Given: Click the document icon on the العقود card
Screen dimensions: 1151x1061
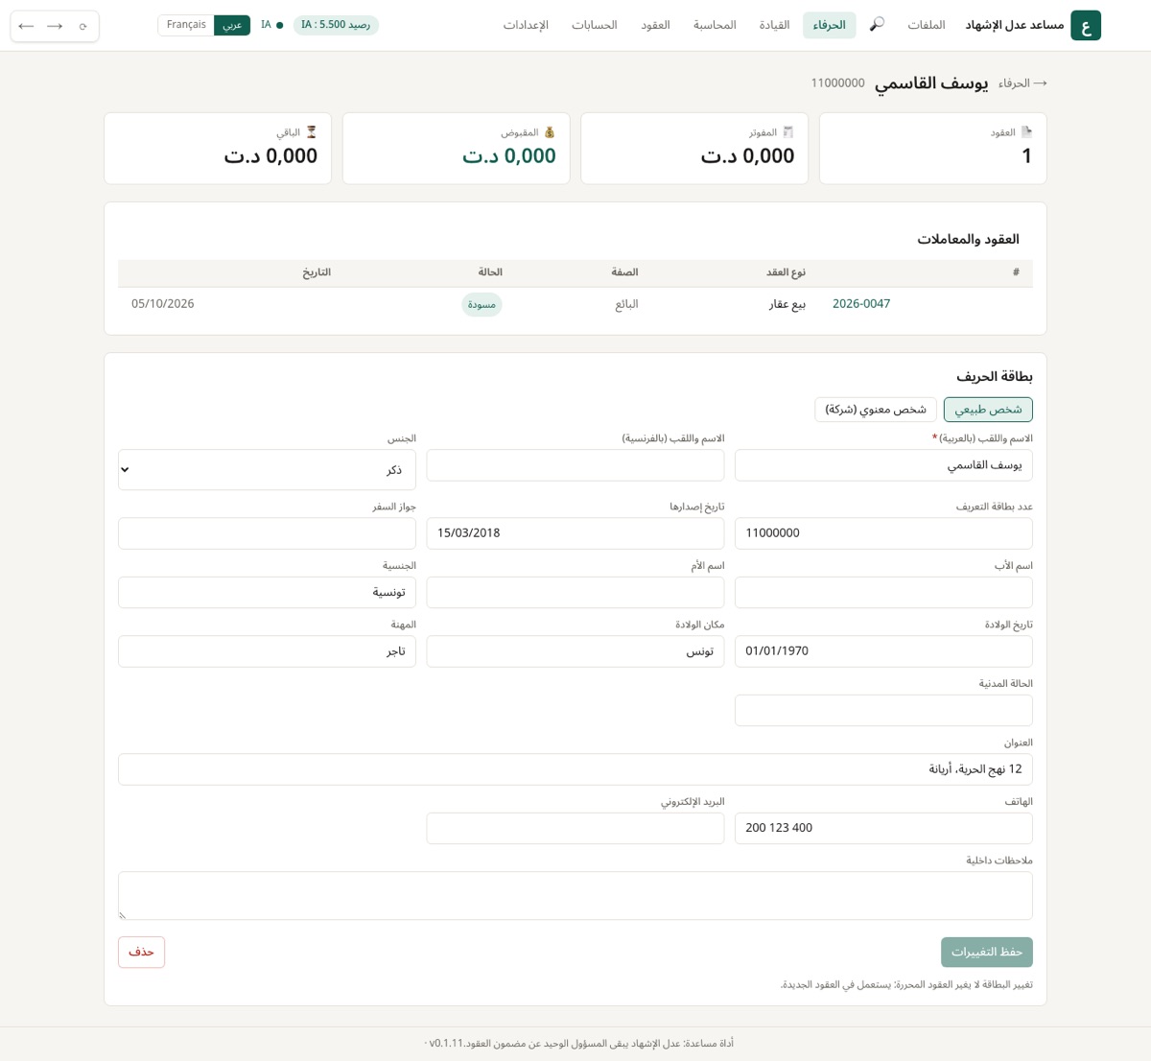Looking at the screenshot, I should point(1026,132).
